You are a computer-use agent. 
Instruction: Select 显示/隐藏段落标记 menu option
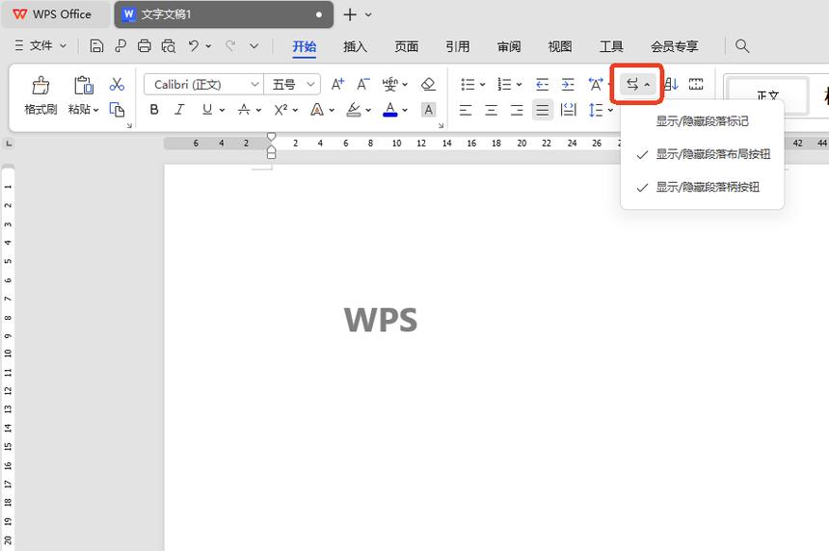point(702,121)
